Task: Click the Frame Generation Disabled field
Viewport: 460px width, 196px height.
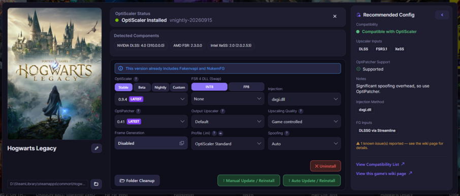Action: point(151,143)
